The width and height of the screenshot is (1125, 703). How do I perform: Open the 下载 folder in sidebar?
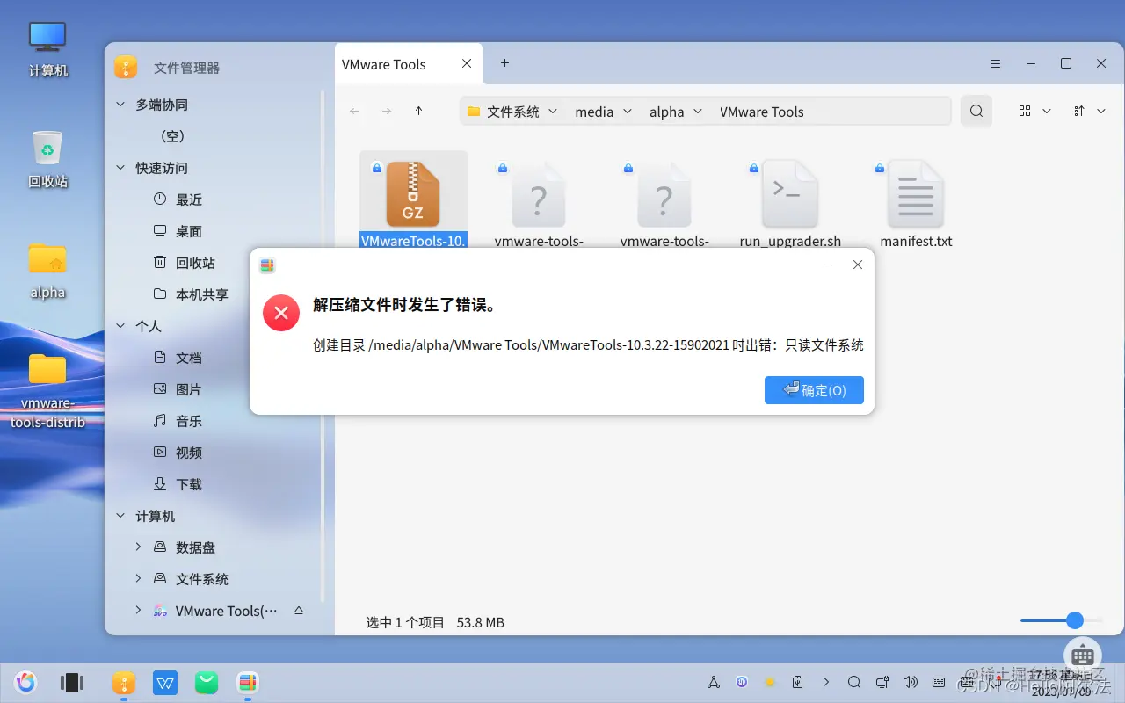click(187, 483)
